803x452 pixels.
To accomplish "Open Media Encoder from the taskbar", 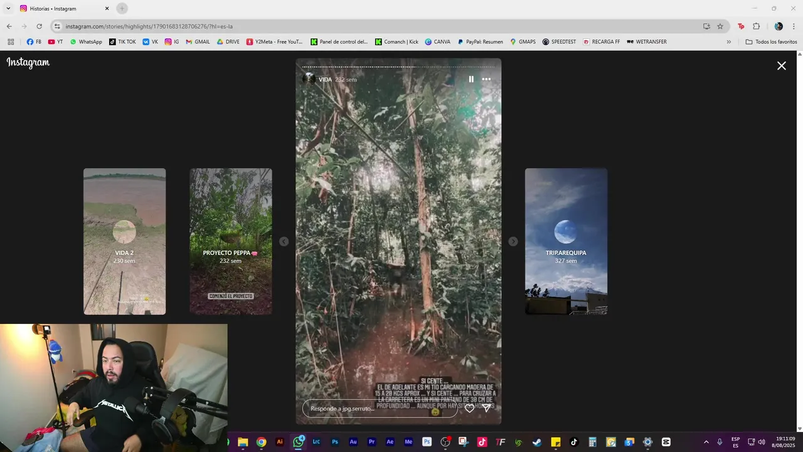I will click(408, 442).
